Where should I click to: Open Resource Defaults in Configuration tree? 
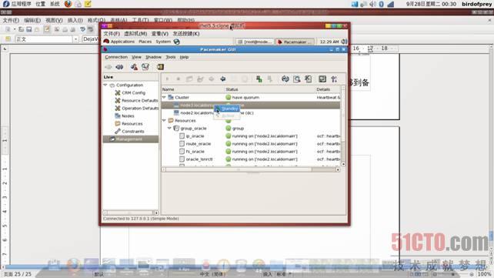[136, 101]
